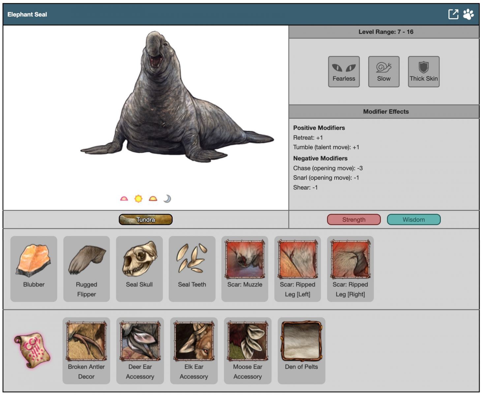Screen dimensions: 482x395
Task: Click the Wisdom stat button
Action: [x=413, y=219]
